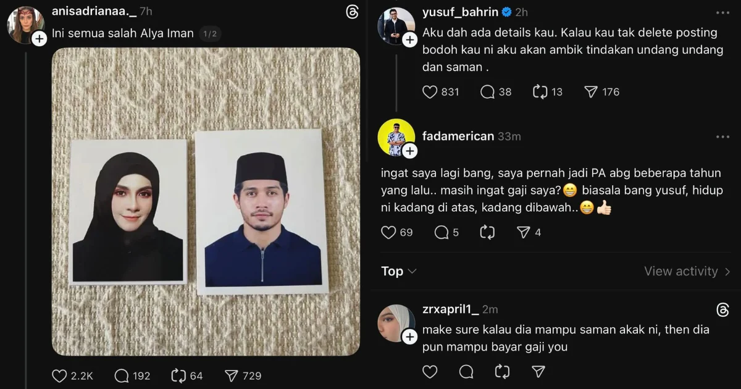Share yusuf_bahrin's comment showing 176
Screen dimensions: 741x389
pos(591,92)
